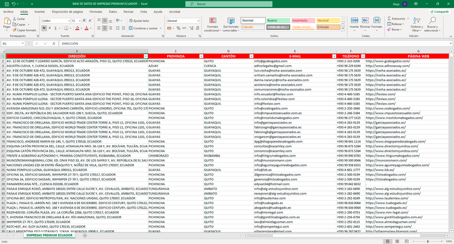Expand the General number format dropdown
Viewport: 454px width, 244px height.
coord(198,20)
